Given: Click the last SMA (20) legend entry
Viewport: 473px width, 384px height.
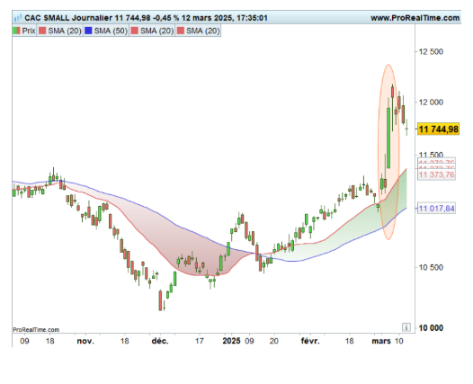Looking at the screenshot, I should (x=198, y=31).
